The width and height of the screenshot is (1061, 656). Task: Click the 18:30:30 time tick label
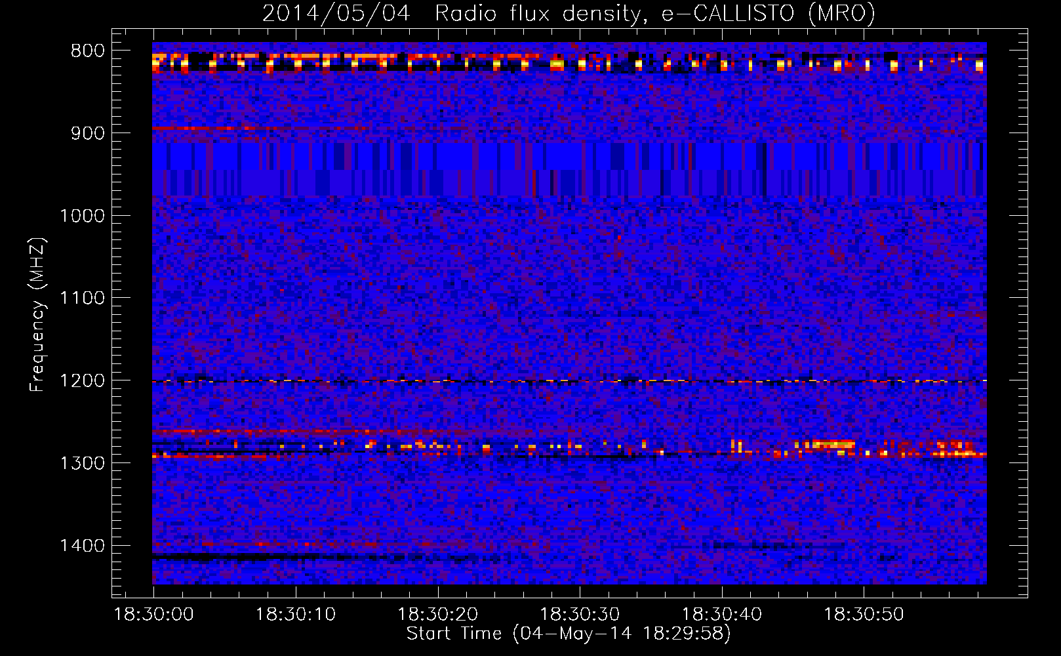[580, 615]
